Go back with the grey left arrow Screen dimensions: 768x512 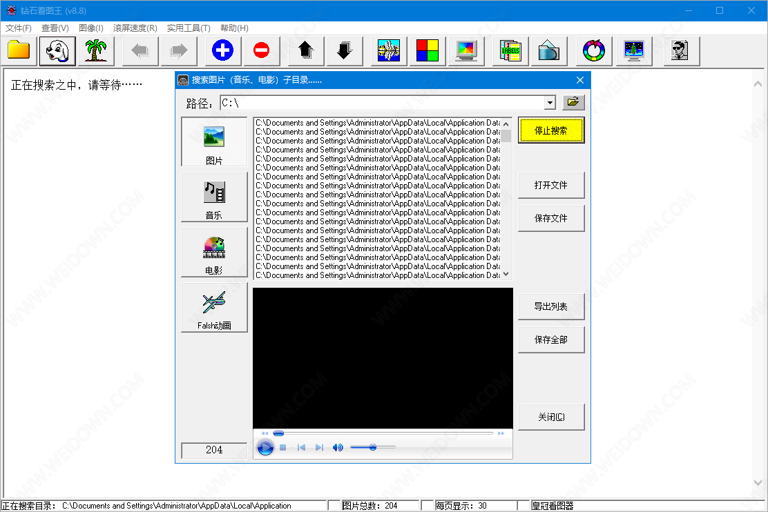(140, 50)
